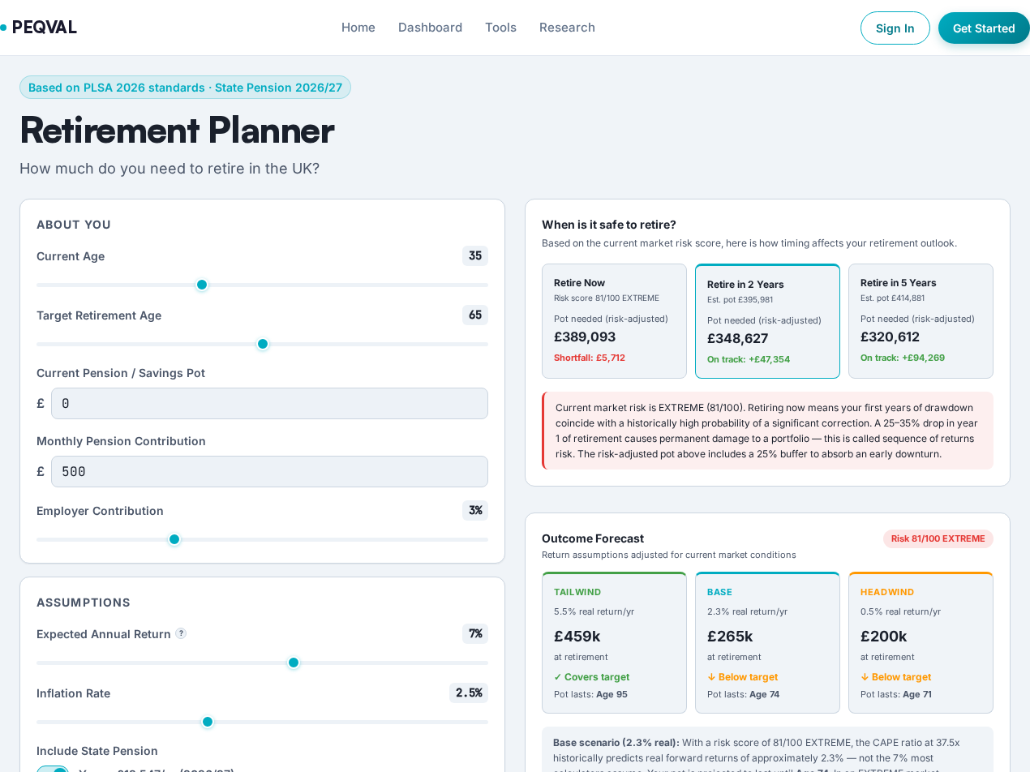Select the Retire in 2 Years card

tap(767, 321)
